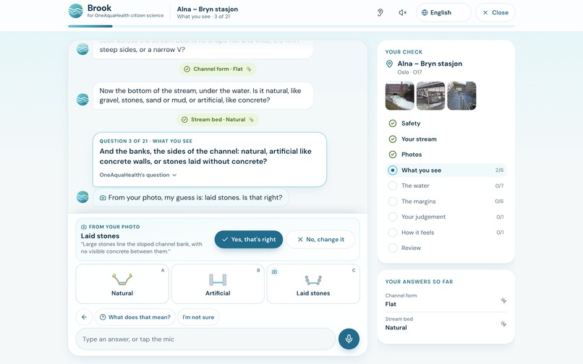Click the header title Alna – Bryn stasjon
583x364 pixels.
coord(208,9)
